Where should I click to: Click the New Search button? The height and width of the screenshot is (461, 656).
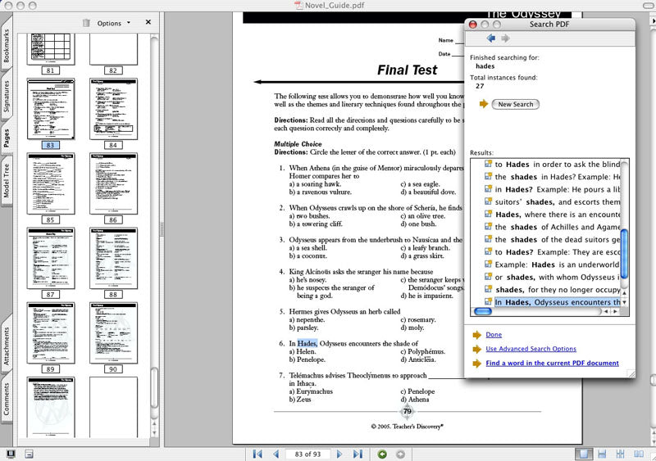tap(515, 104)
